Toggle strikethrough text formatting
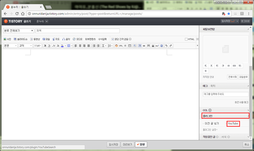This screenshot has width=254, height=151. coord(58,46)
